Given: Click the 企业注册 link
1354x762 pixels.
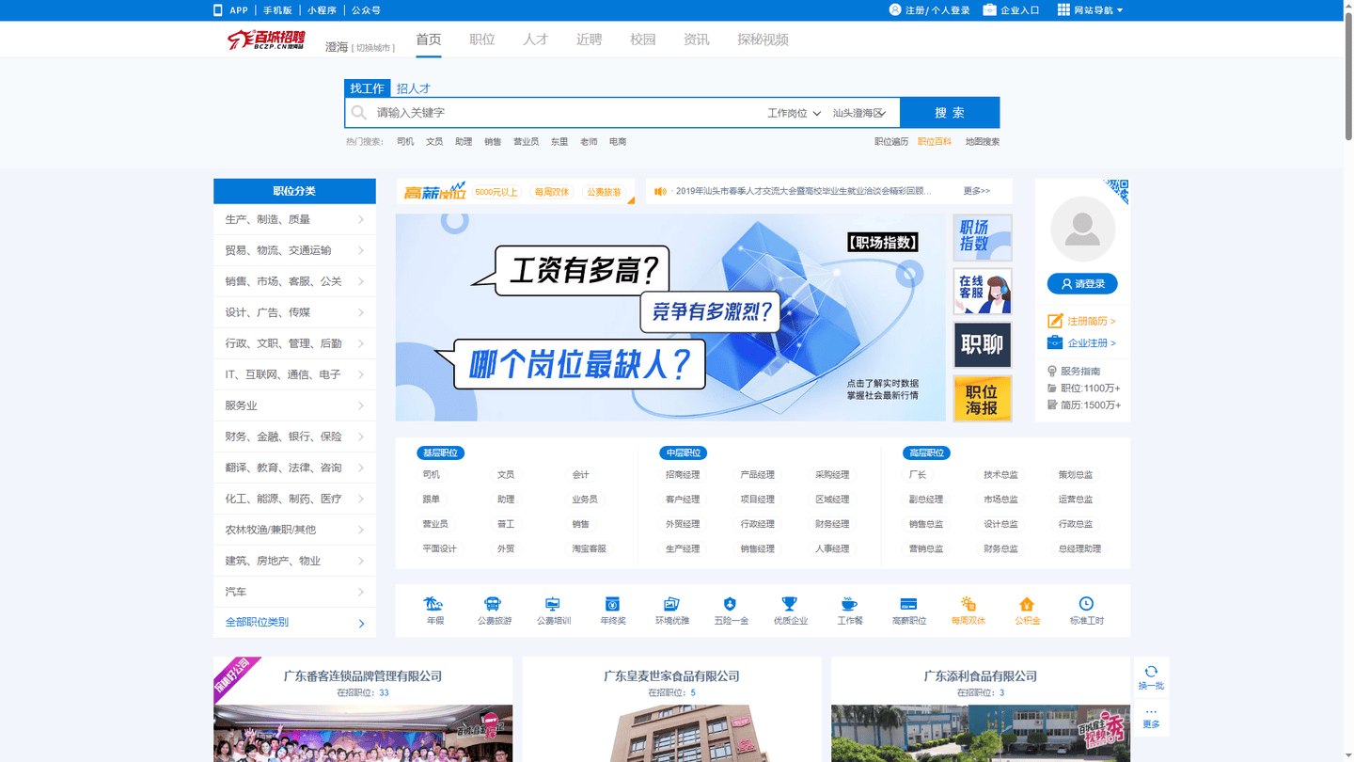Looking at the screenshot, I should click(x=1091, y=342).
